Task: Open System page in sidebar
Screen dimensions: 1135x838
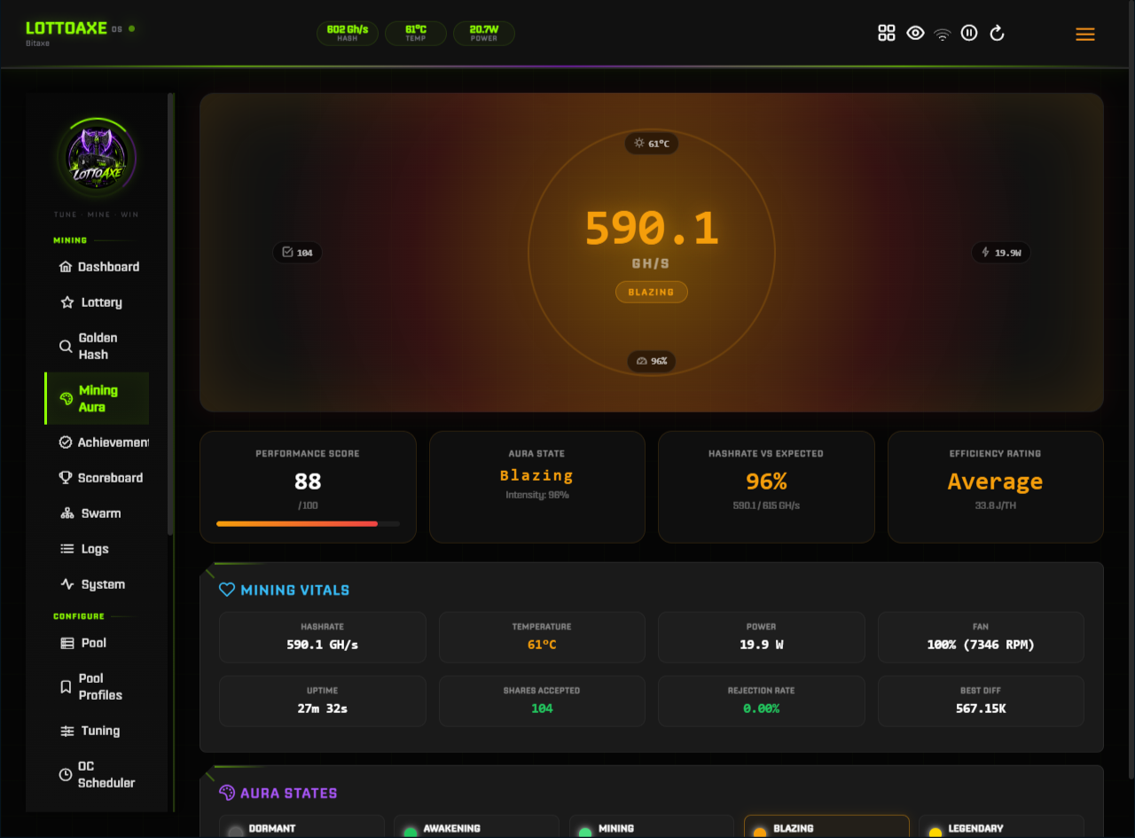Action: point(97,584)
